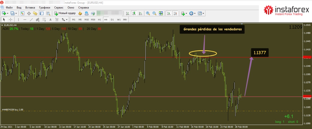Screen dimensions: 312x129
Task: Select the H4 timeframe button
Action: tap(106, 19)
